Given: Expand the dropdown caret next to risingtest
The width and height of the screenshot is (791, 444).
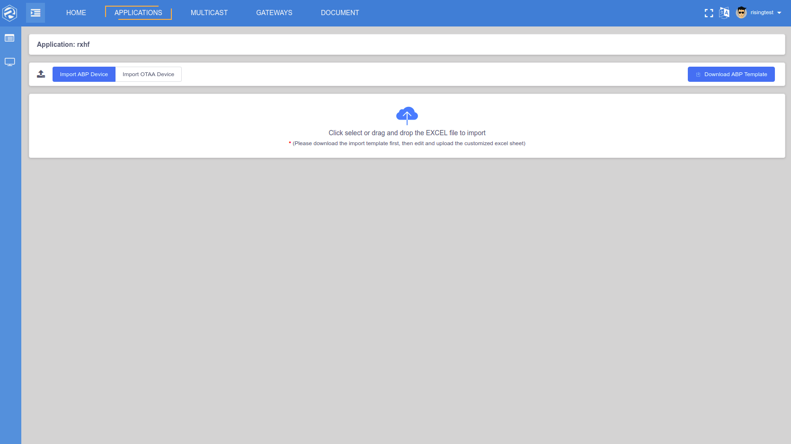Looking at the screenshot, I should [x=779, y=13].
